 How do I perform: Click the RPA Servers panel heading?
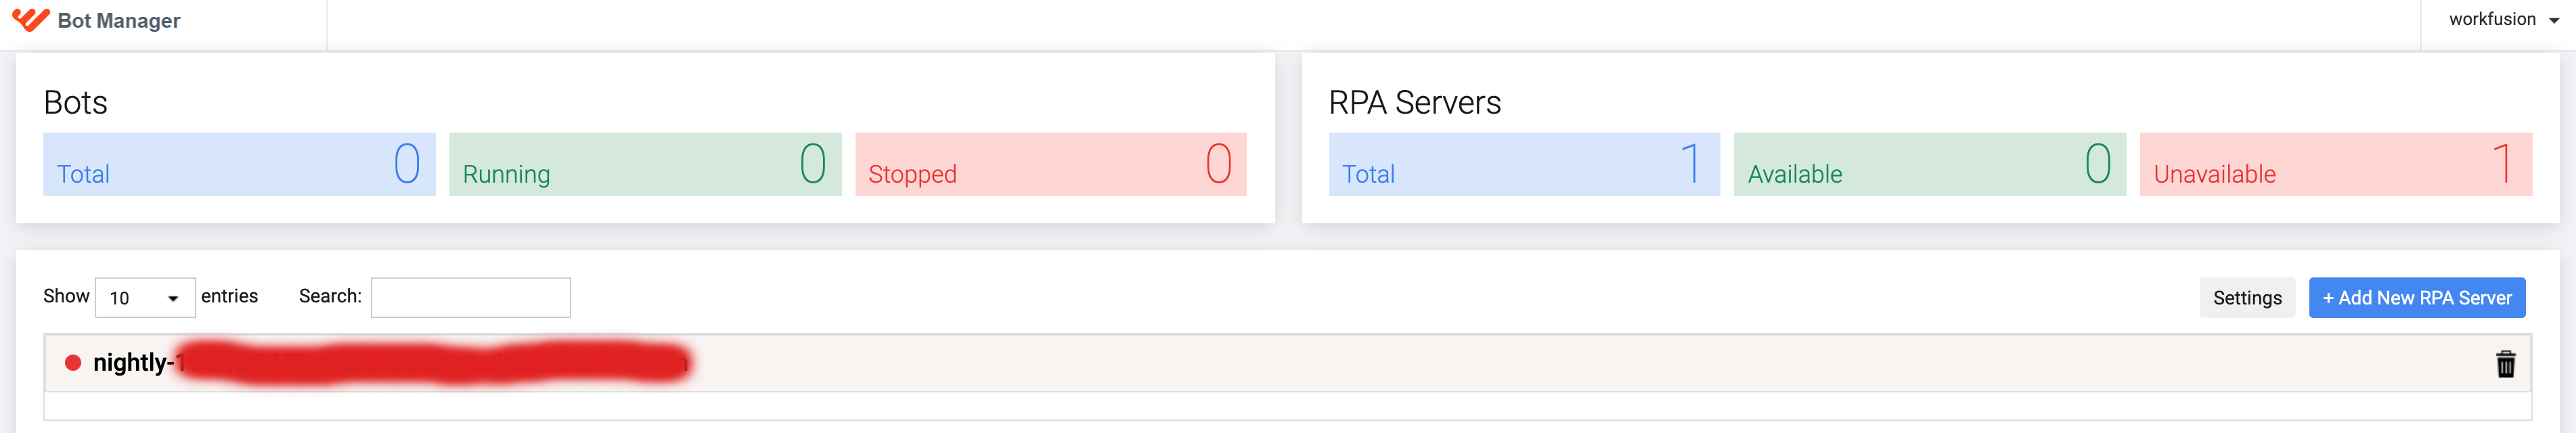1414,102
